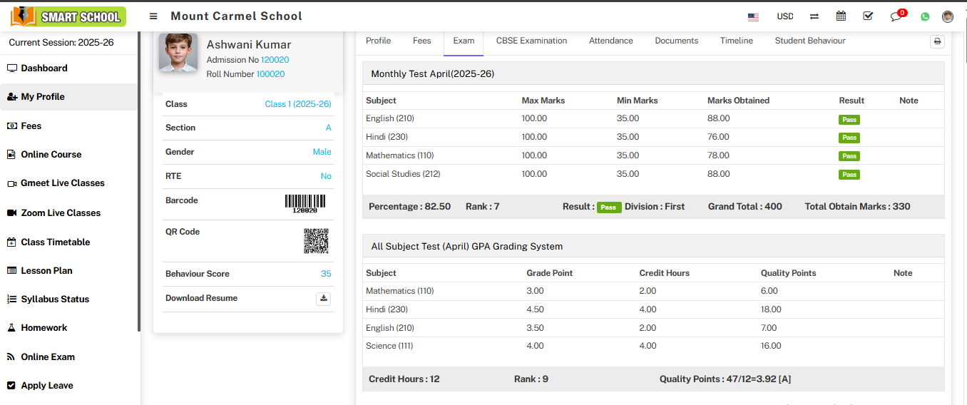The height and width of the screenshot is (405, 967).
Task: Click the Download Resume icon
Action: 323,299
